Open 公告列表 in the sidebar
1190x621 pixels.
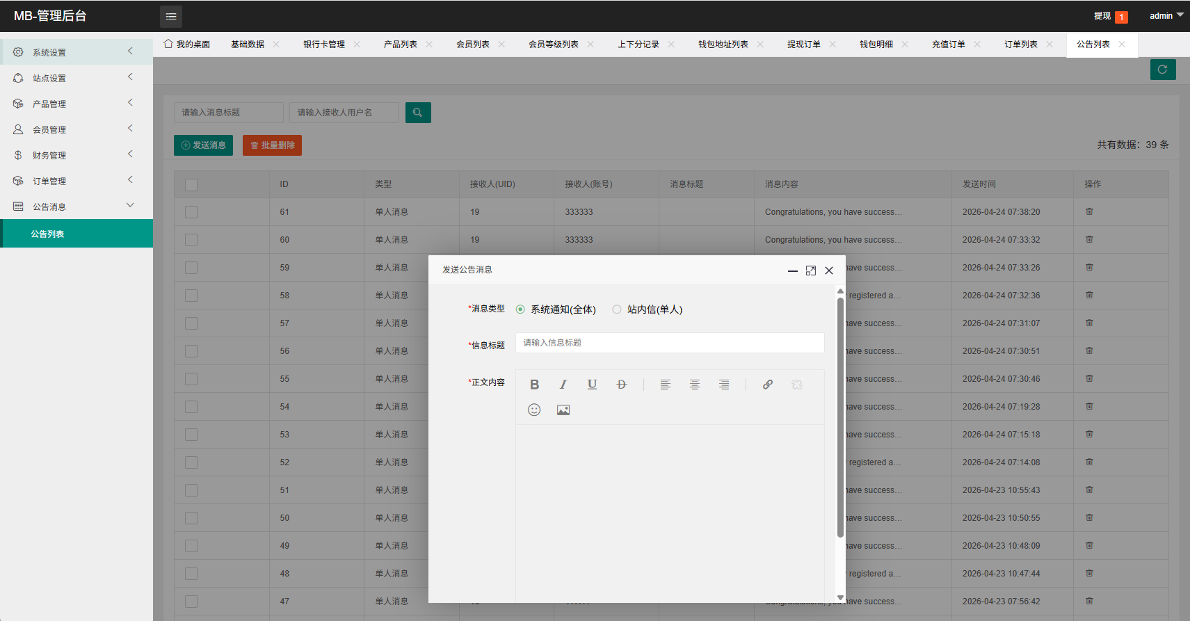(77, 234)
